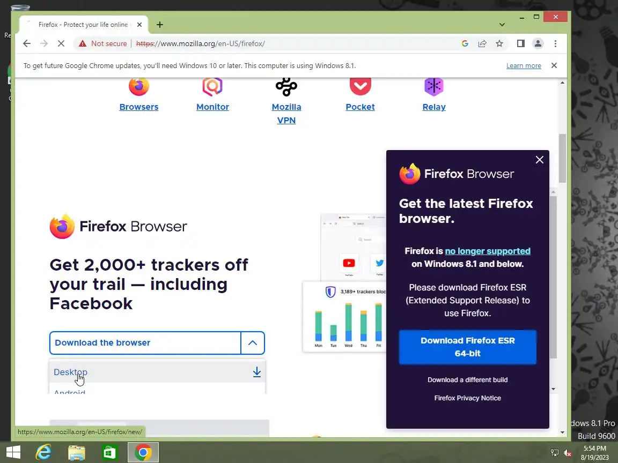Click the Google search icon in address bar
Image resolution: width=618 pixels, height=463 pixels.
[465, 44]
